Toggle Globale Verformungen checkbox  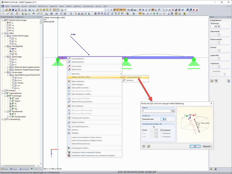pyautogui.click(x=5, y=20)
